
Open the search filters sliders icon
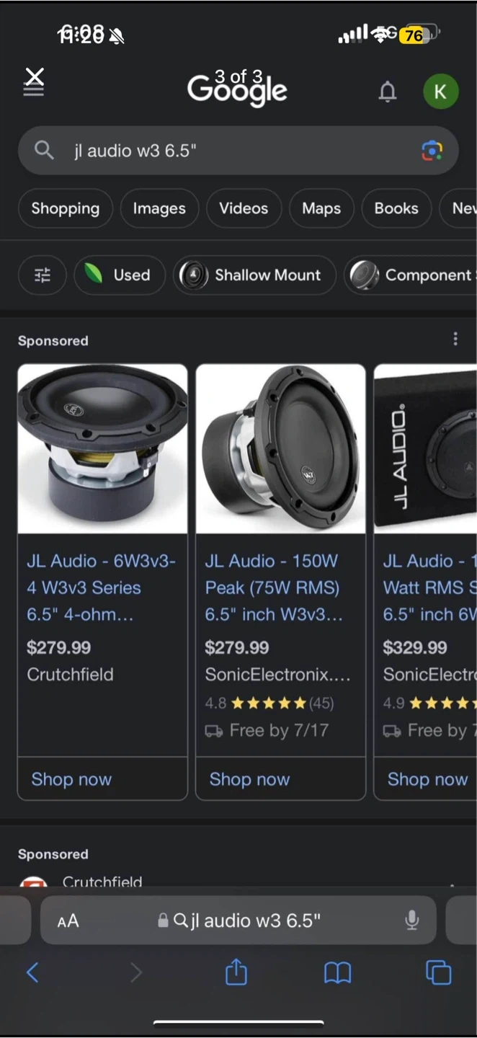(x=43, y=275)
